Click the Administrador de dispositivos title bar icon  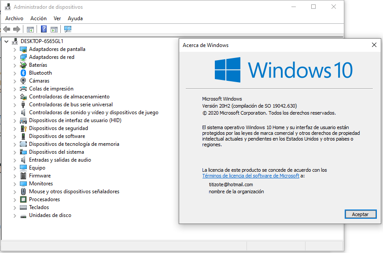click(x=8, y=7)
